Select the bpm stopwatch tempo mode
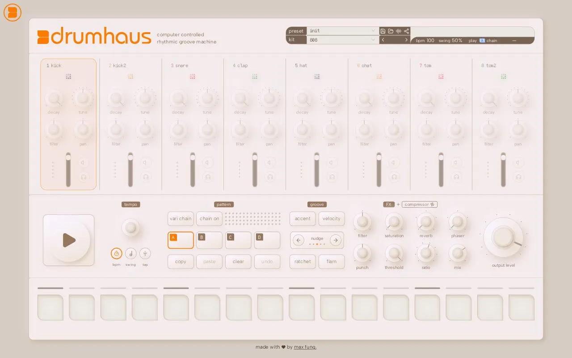The image size is (572, 358). click(116, 254)
